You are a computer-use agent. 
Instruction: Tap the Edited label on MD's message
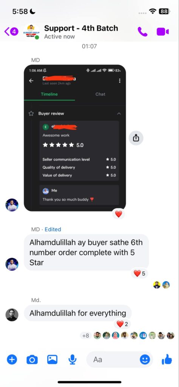tap(53, 229)
